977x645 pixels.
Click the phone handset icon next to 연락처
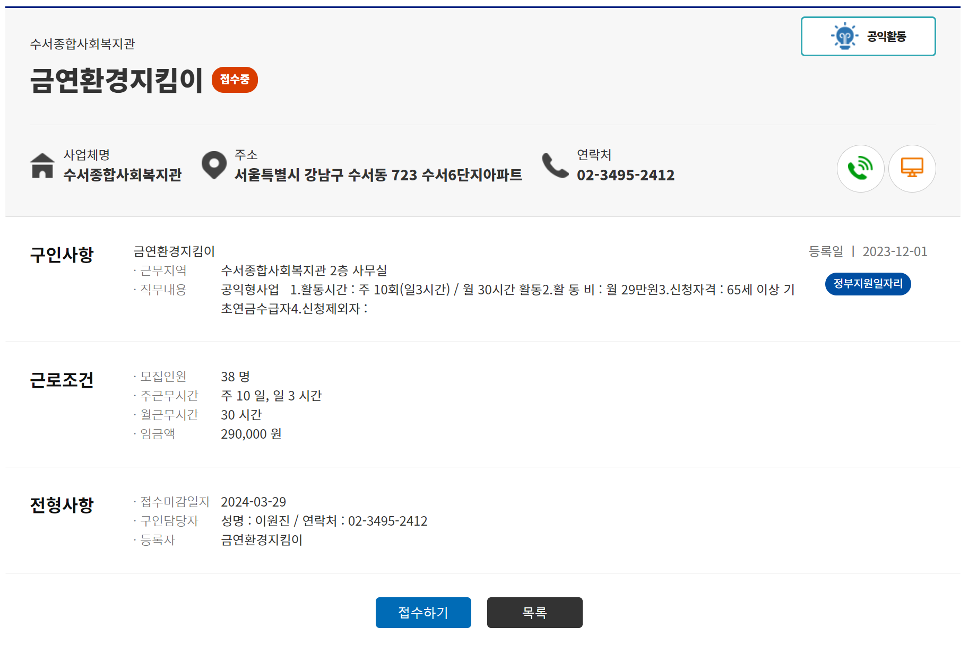[x=554, y=165]
